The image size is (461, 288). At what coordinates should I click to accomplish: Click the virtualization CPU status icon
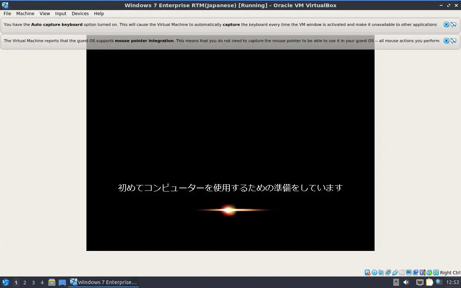pyautogui.click(x=422, y=273)
